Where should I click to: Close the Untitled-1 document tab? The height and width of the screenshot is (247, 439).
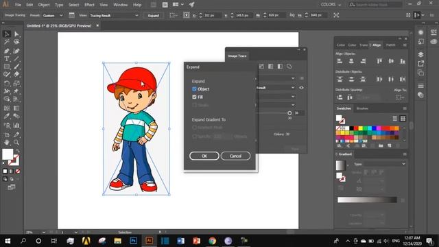pyautogui.click(x=97, y=25)
